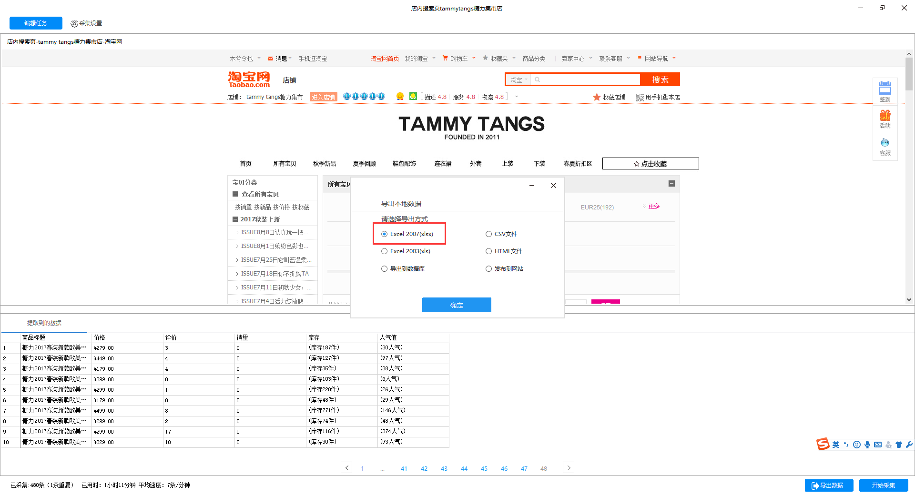This screenshot has height=495, width=915.
Task: Select HTML文件 export option
Action: click(504, 251)
